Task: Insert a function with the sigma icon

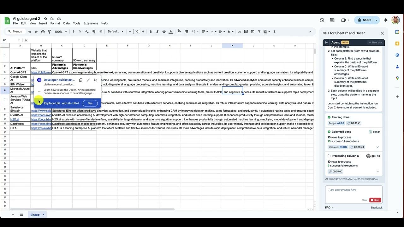Action: click(x=274, y=32)
